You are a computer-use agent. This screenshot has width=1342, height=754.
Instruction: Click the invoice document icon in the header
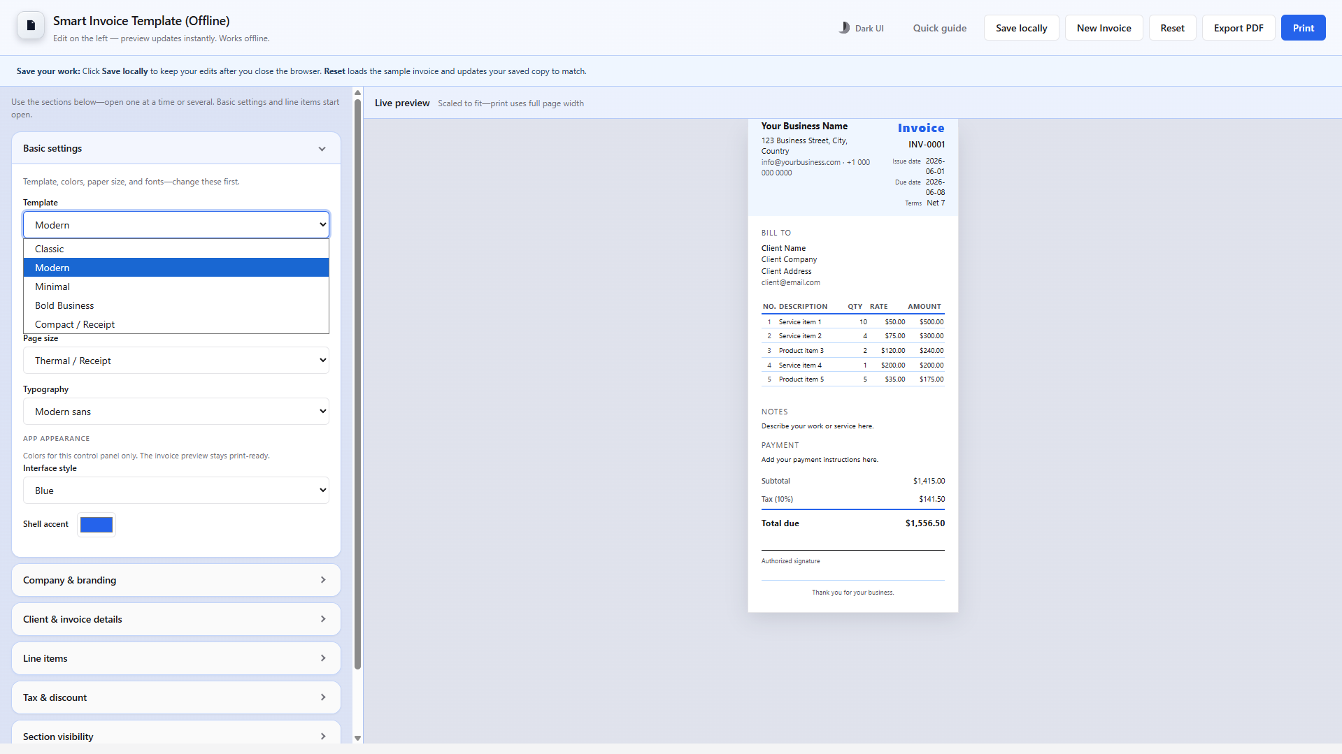coord(29,25)
